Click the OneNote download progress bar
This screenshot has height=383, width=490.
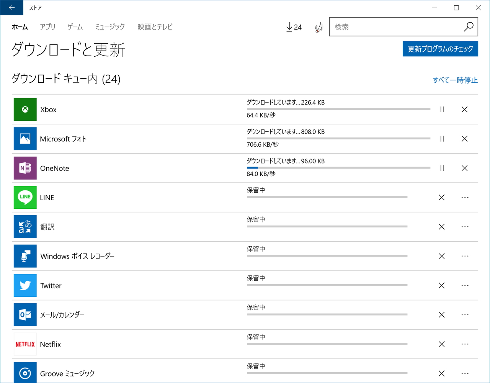(x=338, y=167)
